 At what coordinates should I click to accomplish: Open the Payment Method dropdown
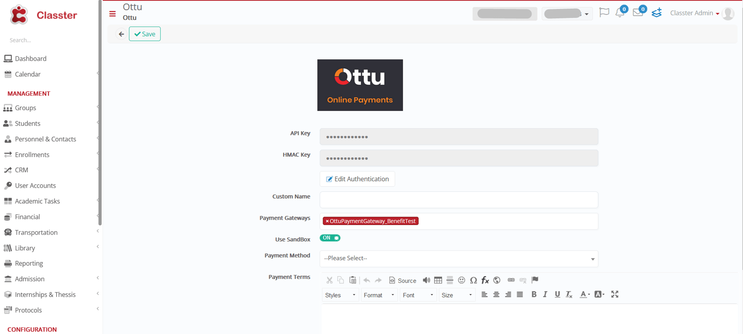point(459,258)
